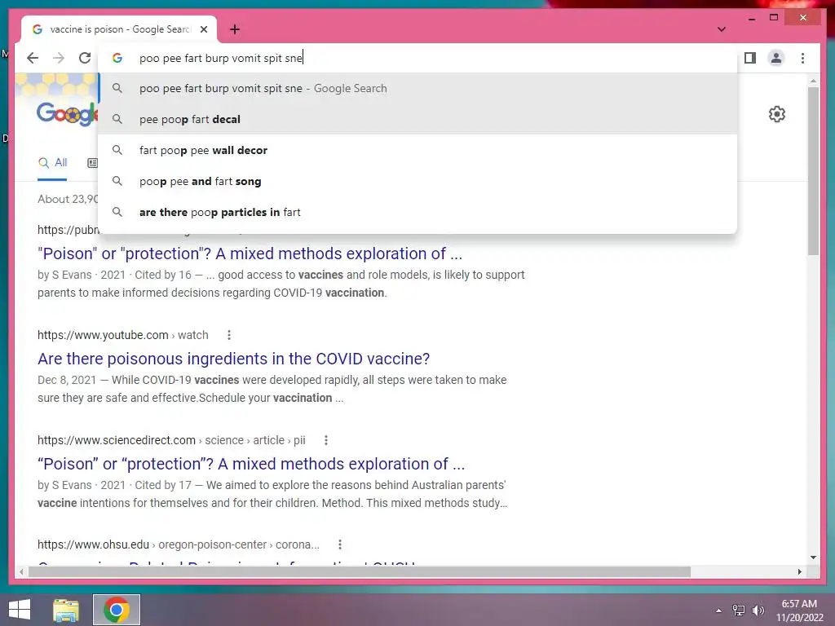
Task: Switch to the All results tab
Action: (53, 163)
